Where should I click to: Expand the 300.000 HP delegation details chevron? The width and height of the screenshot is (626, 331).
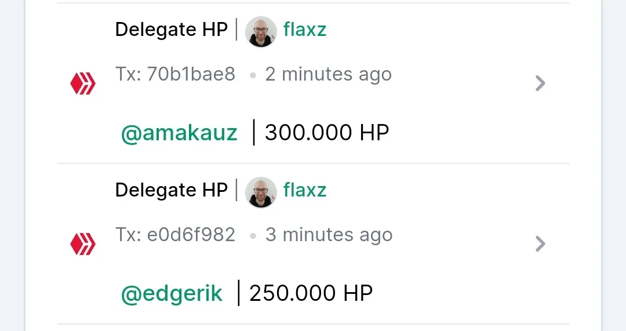pyautogui.click(x=540, y=83)
